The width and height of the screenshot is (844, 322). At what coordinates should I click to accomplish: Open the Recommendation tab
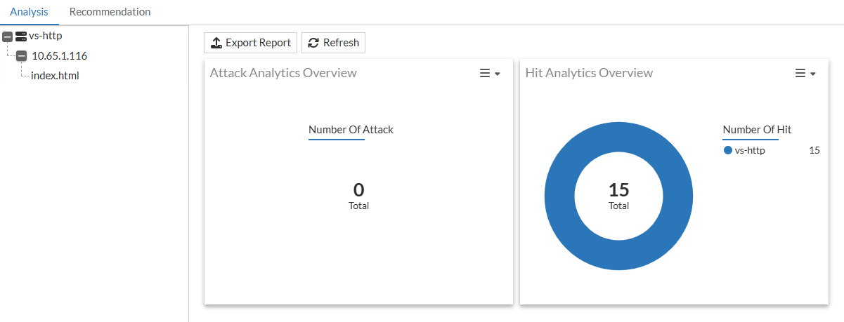click(x=110, y=12)
